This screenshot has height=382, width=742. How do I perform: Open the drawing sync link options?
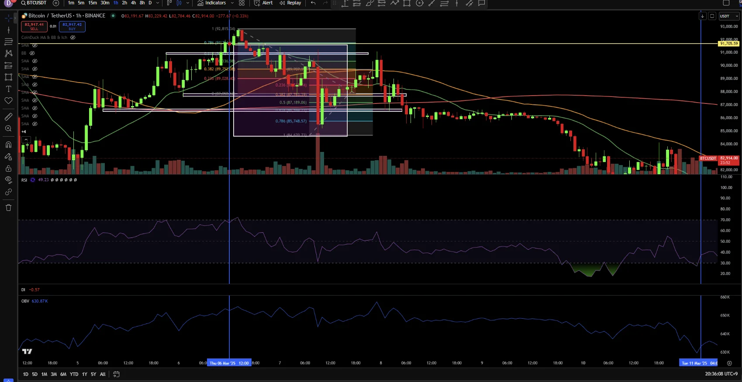pos(8,192)
